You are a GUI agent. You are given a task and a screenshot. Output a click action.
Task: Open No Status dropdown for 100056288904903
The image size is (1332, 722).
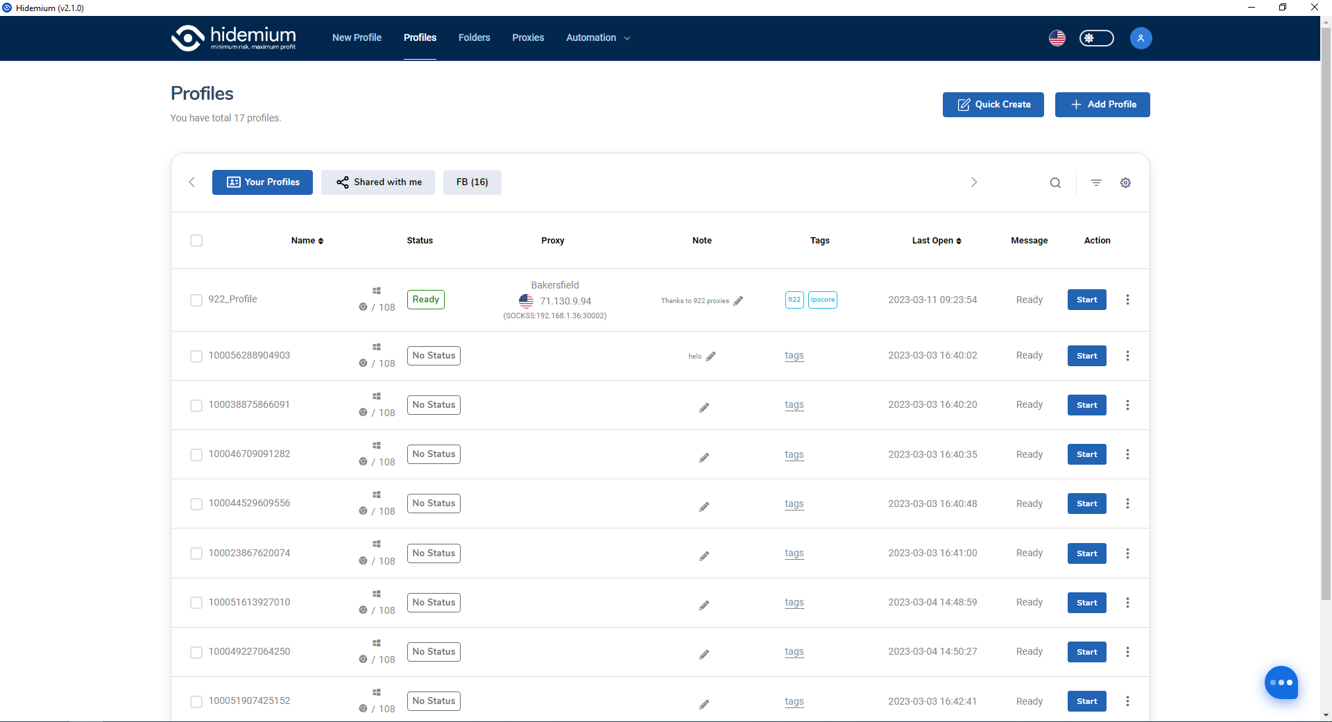(434, 356)
